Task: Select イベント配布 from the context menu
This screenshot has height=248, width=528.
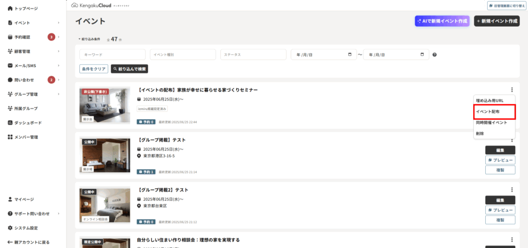Action: (487, 111)
